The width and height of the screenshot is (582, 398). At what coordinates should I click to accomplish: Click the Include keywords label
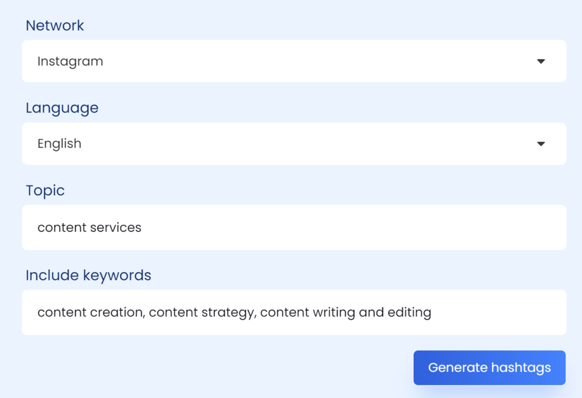point(88,275)
